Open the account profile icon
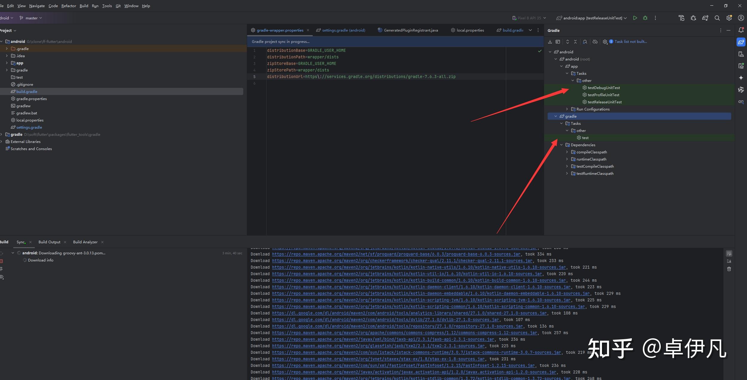747x380 pixels. 740,18
